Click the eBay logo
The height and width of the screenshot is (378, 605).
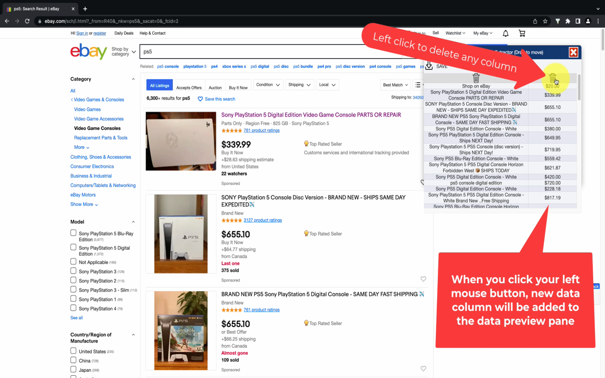pos(88,51)
